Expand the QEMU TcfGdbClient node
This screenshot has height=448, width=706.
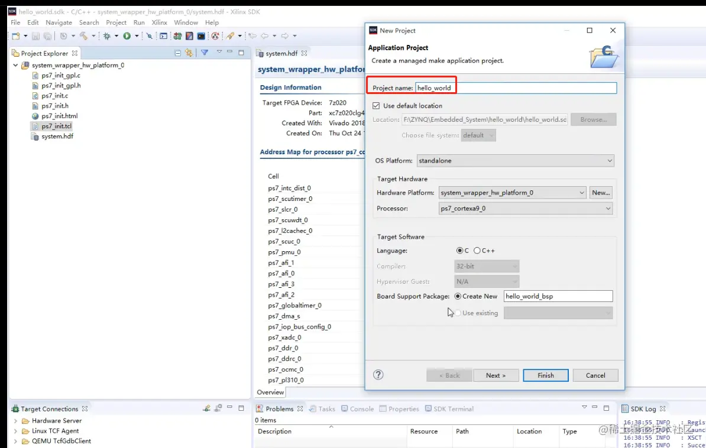(16, 441)
